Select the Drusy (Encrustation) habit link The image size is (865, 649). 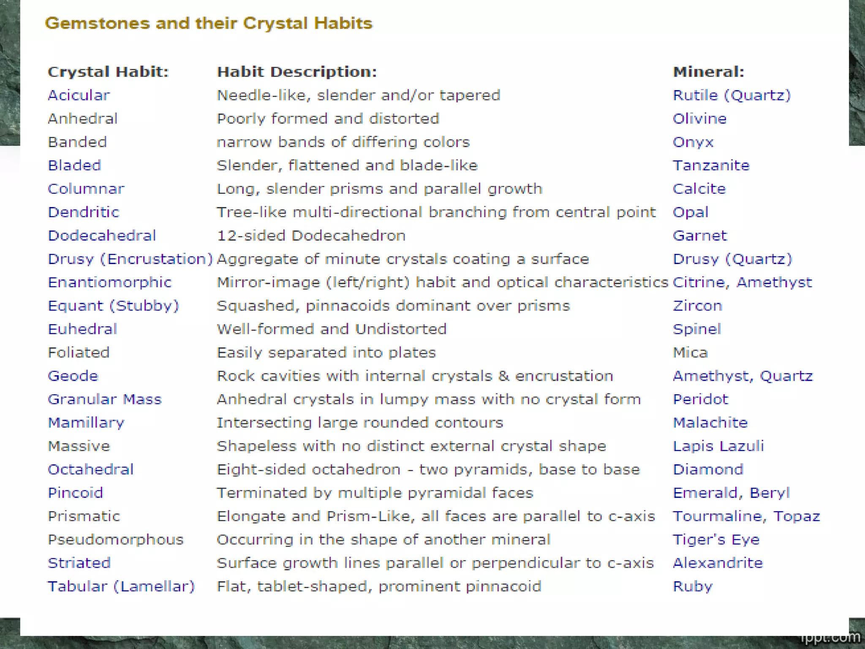(130, 259)
